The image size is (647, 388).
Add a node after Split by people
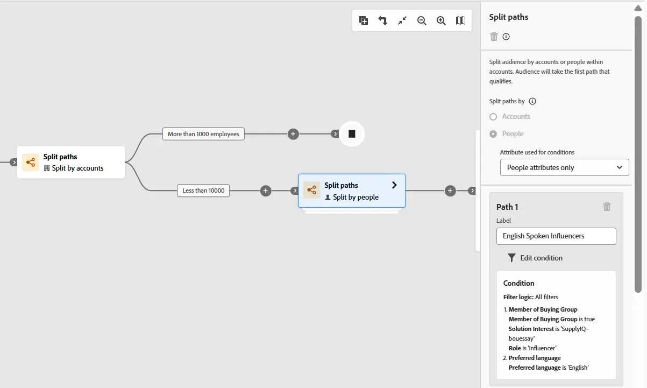[x=451, y=191]
